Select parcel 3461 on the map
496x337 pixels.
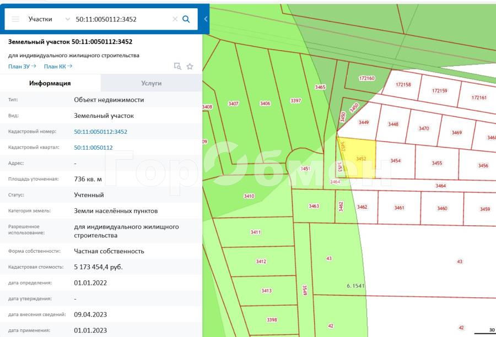pos(399,208)
